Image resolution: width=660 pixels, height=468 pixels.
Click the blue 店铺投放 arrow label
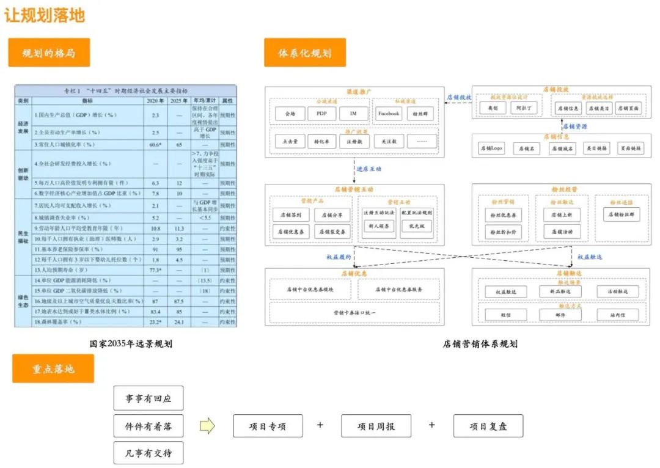459,97
